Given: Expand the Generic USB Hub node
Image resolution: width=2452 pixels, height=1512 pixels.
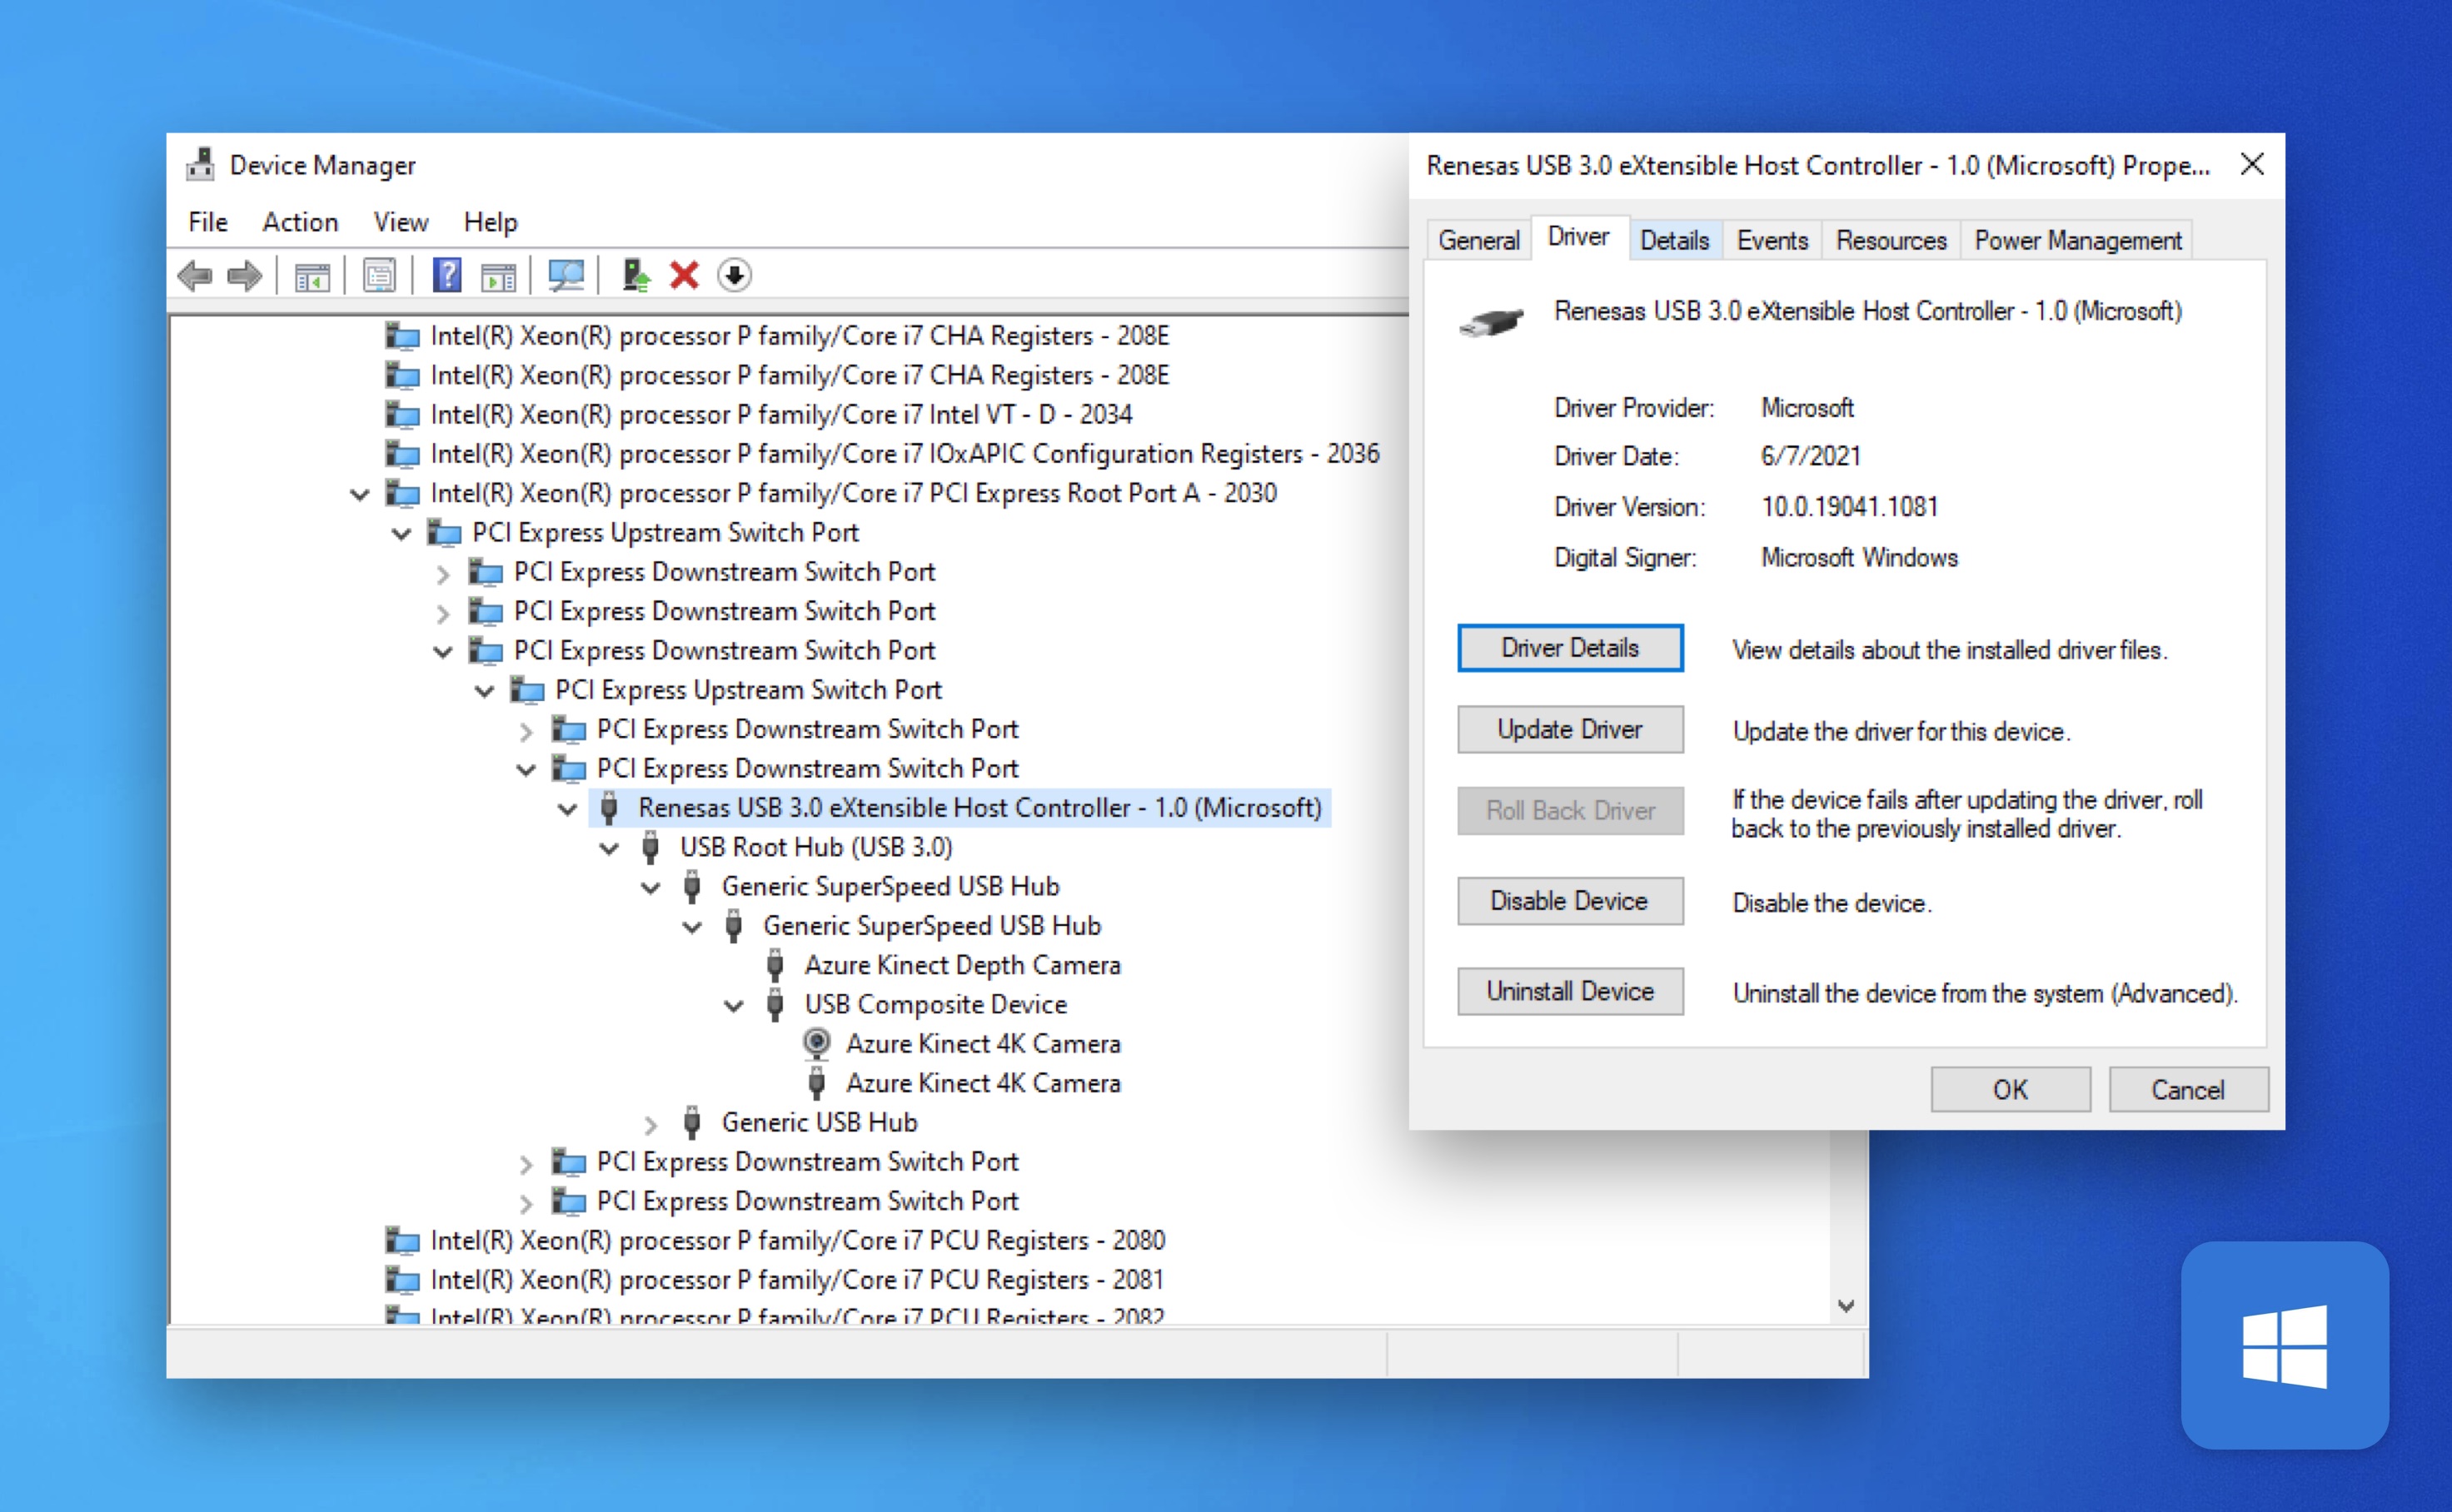Looking at the screenshot, I should pyautogui.click(x=651, y=1124).
